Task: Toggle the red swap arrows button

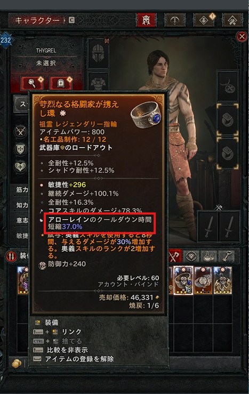Action: coord(12,256)
